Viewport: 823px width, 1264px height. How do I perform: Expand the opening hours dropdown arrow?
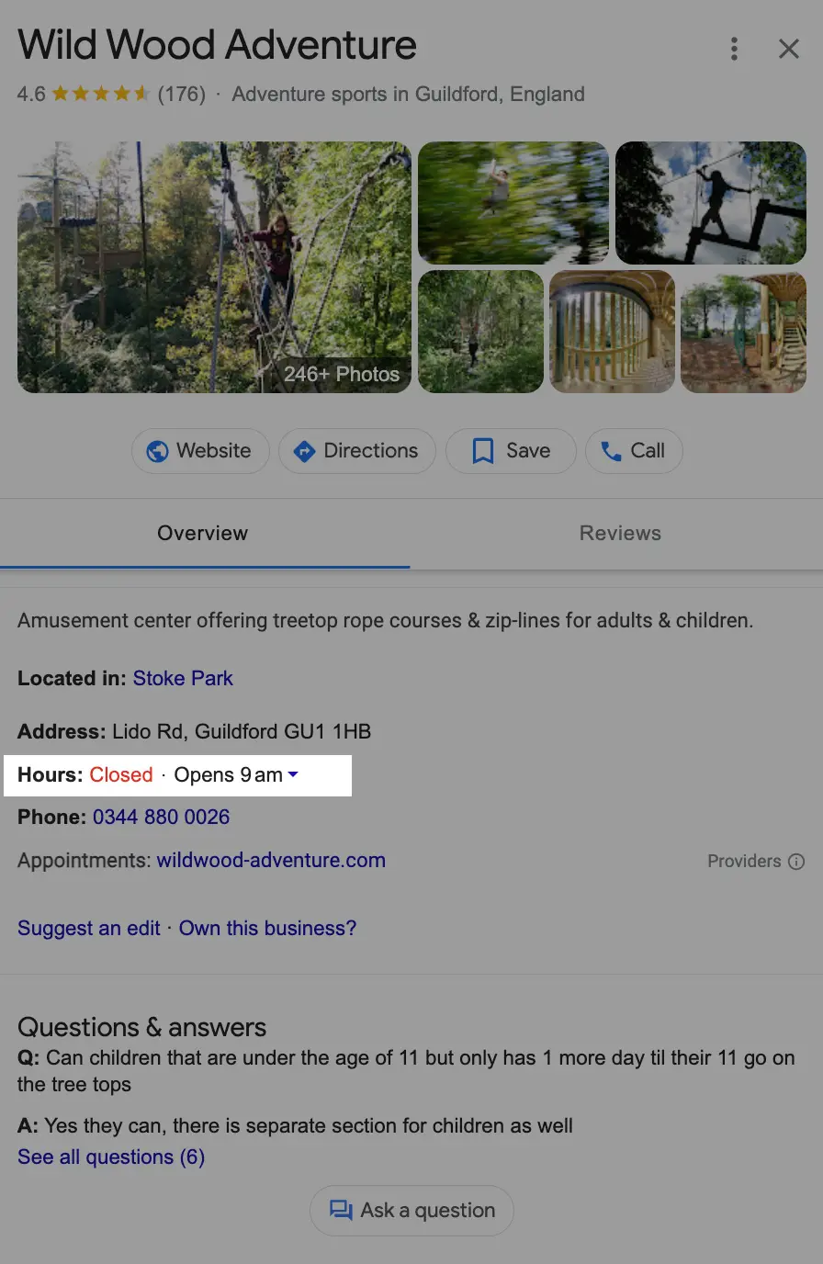point(293,774)
